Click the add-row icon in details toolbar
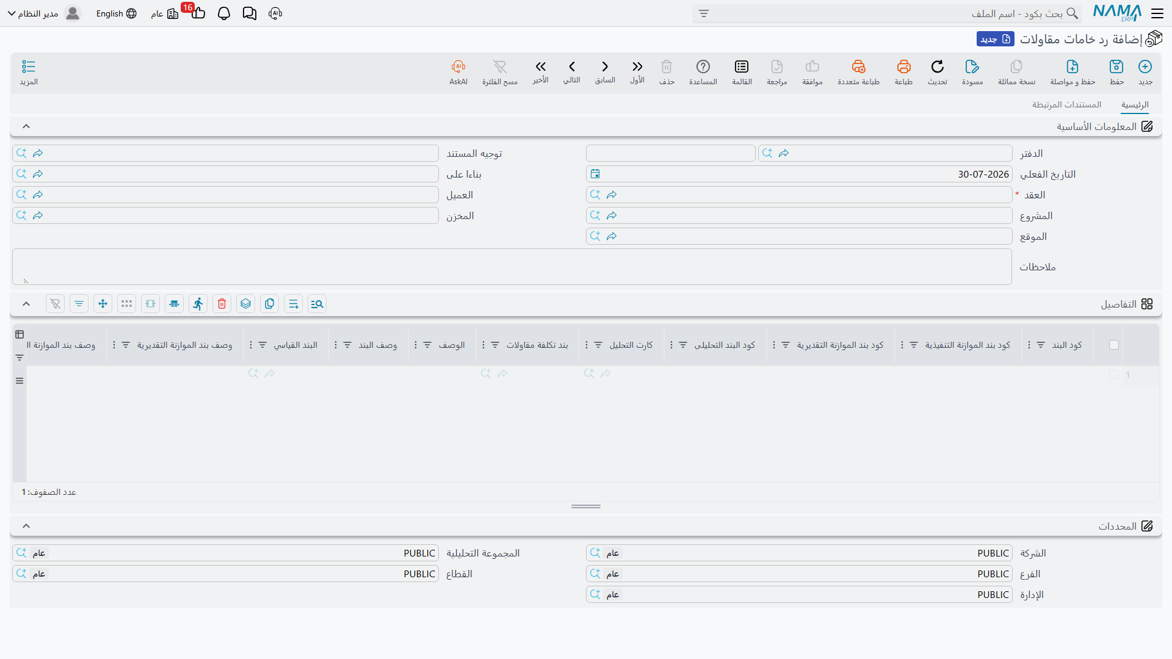 coord(294,304)
